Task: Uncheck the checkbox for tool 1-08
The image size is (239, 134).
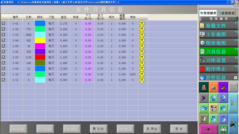Action: (3, 63)
